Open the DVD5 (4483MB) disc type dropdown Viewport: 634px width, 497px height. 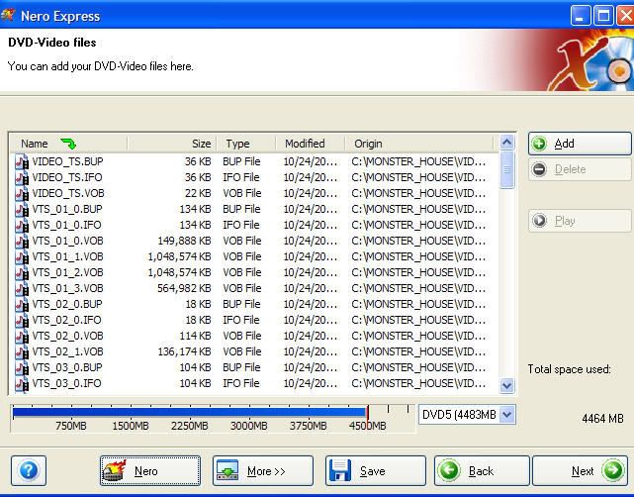tap(467, 415)
